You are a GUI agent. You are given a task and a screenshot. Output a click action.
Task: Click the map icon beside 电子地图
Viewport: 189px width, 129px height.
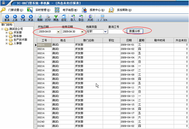click(57, 10)
